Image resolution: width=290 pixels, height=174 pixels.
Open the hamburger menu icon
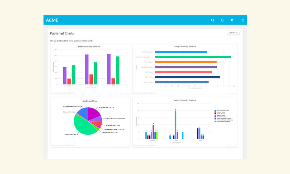[243, 20]
